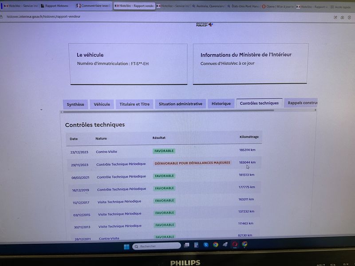The width and height of the screenshot is (355, 266).
Task: Click the 111463 km mileage value
Action: (246, 223)
